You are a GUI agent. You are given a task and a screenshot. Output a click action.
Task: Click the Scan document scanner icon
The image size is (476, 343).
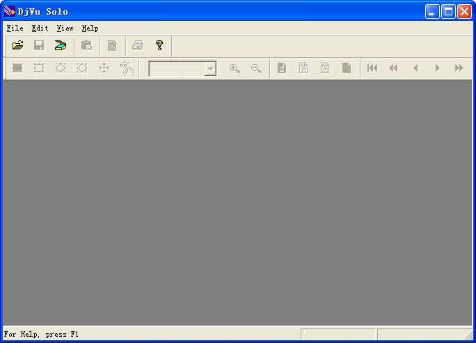tap(61, 45)
